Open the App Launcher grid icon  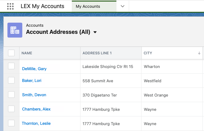pos(10,6)
